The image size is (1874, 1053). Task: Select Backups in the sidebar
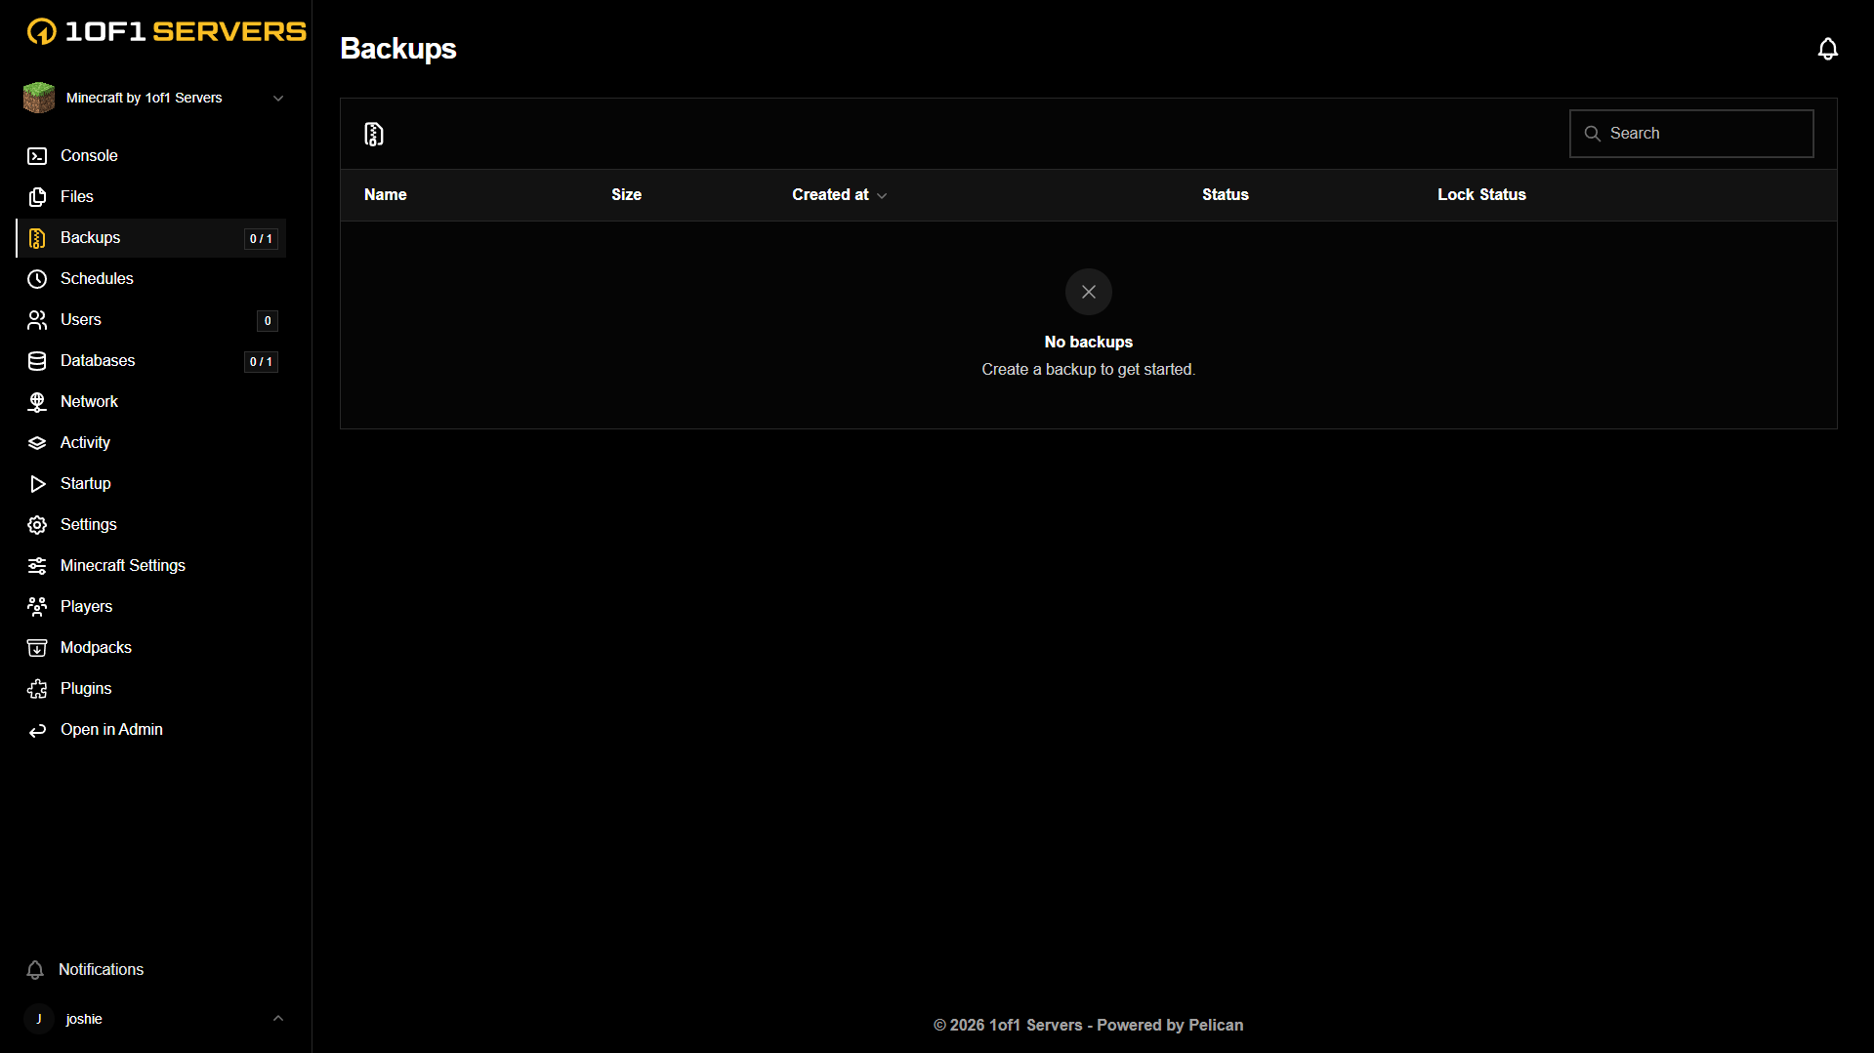click(x=151, y=238)
